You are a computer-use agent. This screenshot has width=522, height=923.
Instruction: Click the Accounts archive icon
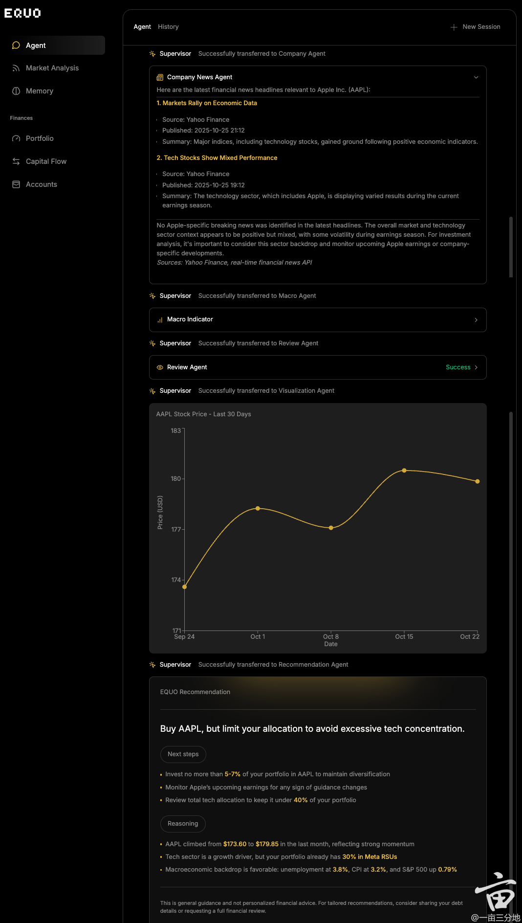pyautogui.click(x=16, y=184)
